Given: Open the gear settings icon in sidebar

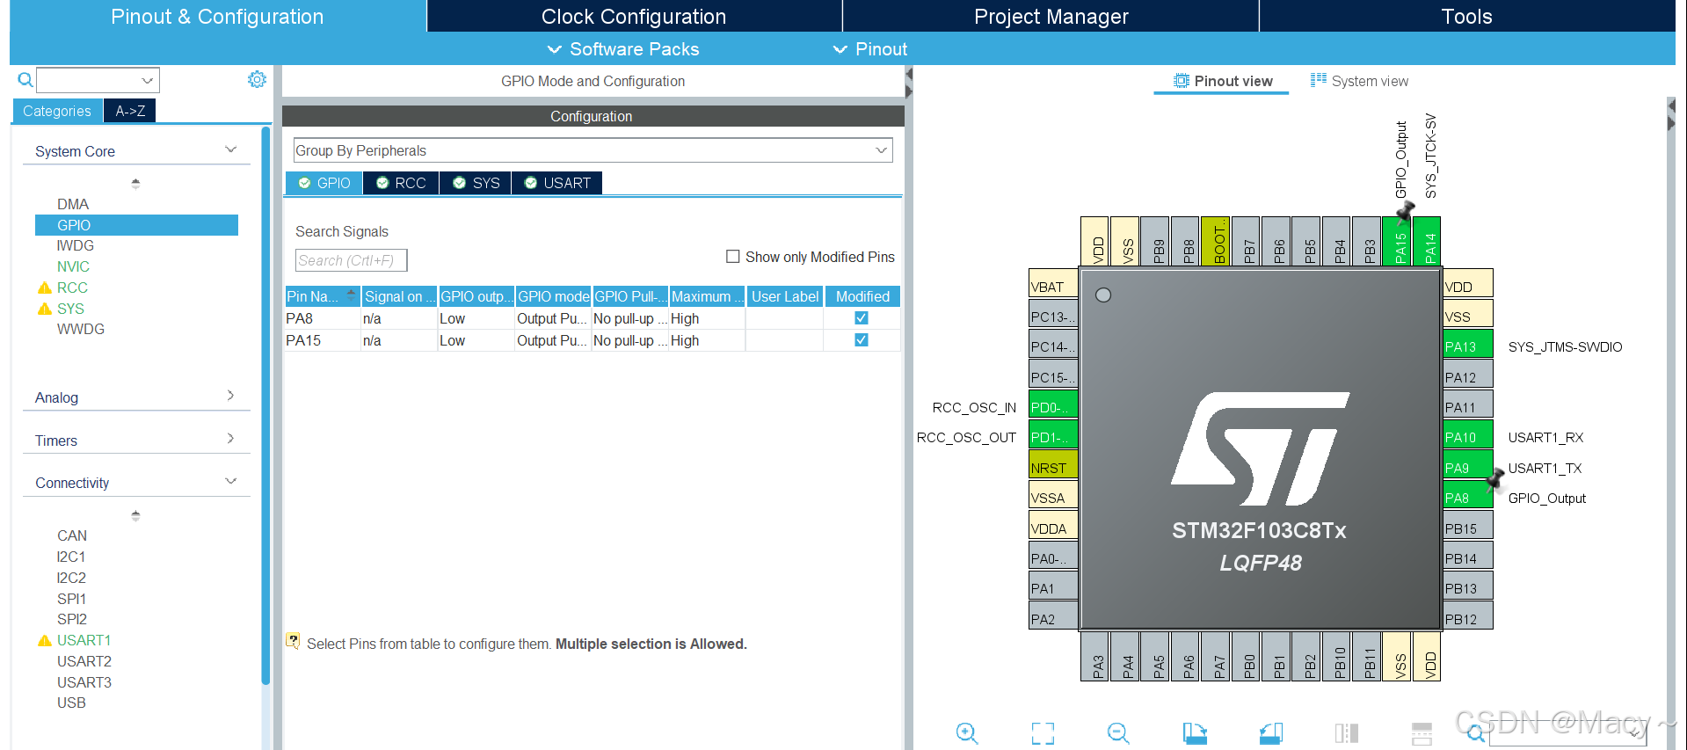Looking at the screenshot, I should [257, 79].
